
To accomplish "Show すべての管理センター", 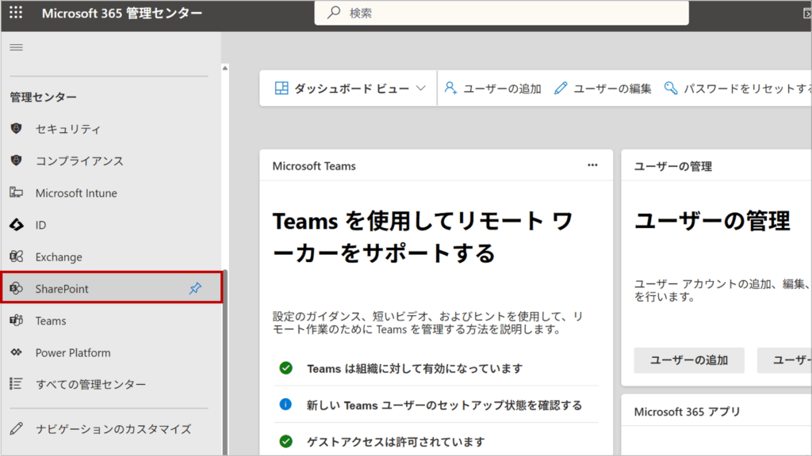I will (x=90, y=384).
